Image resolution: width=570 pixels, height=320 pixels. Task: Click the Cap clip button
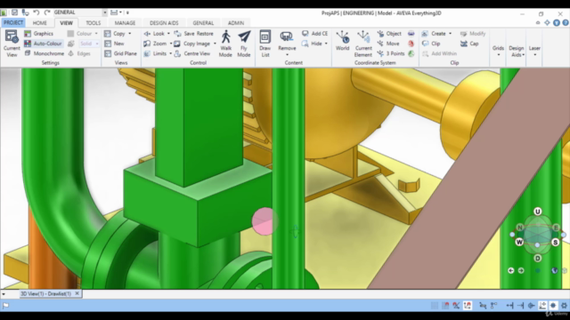coord(469,44)
